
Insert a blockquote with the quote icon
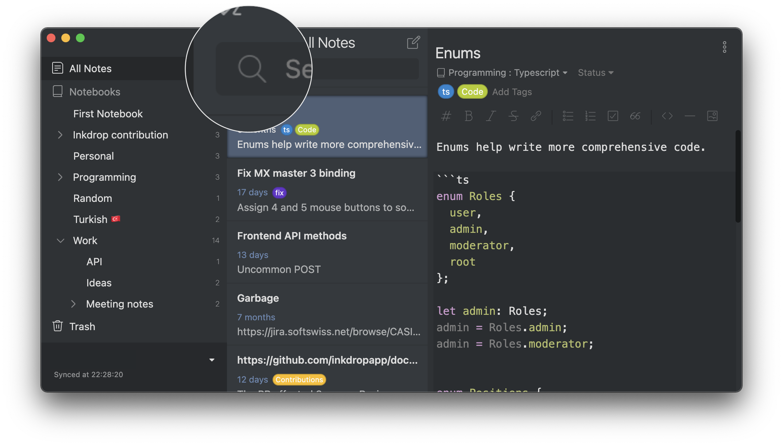[635, 116]
